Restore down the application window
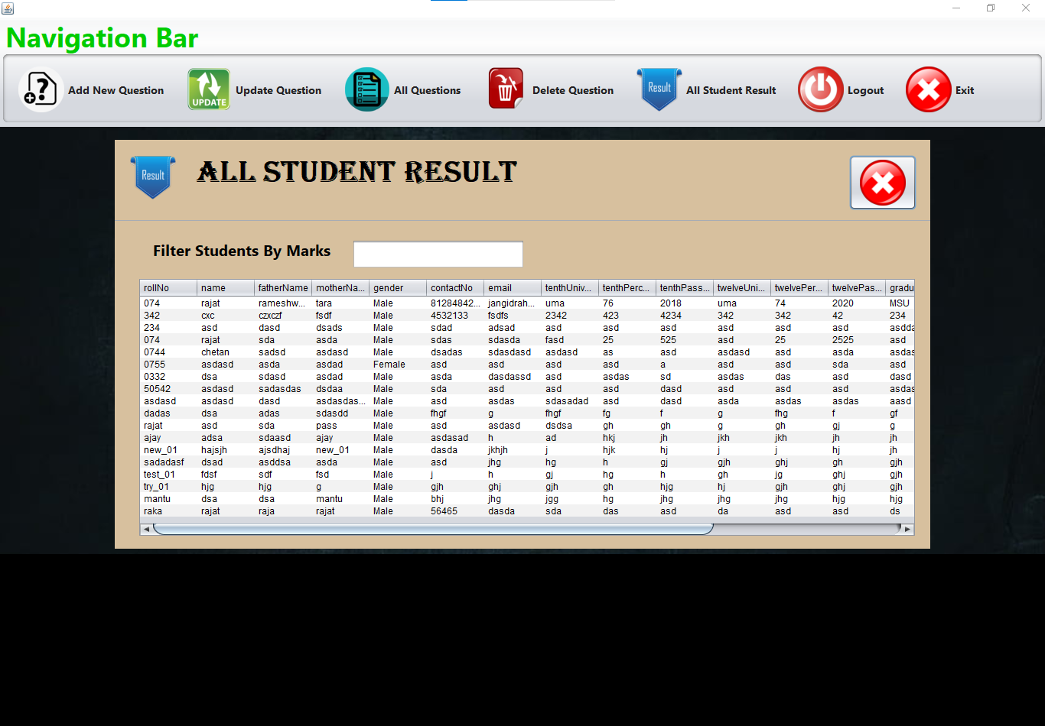 pyautogui.click(x=991, y=8)
